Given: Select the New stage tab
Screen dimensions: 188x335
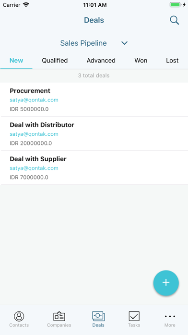Looking at the screenshot, I should tap(16, 61).
